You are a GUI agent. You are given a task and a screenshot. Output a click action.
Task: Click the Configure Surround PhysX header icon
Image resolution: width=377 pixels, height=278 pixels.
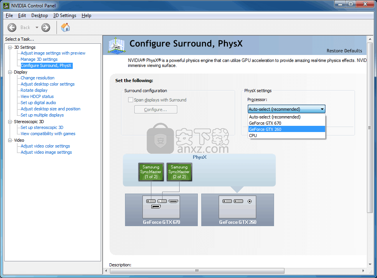117,45
